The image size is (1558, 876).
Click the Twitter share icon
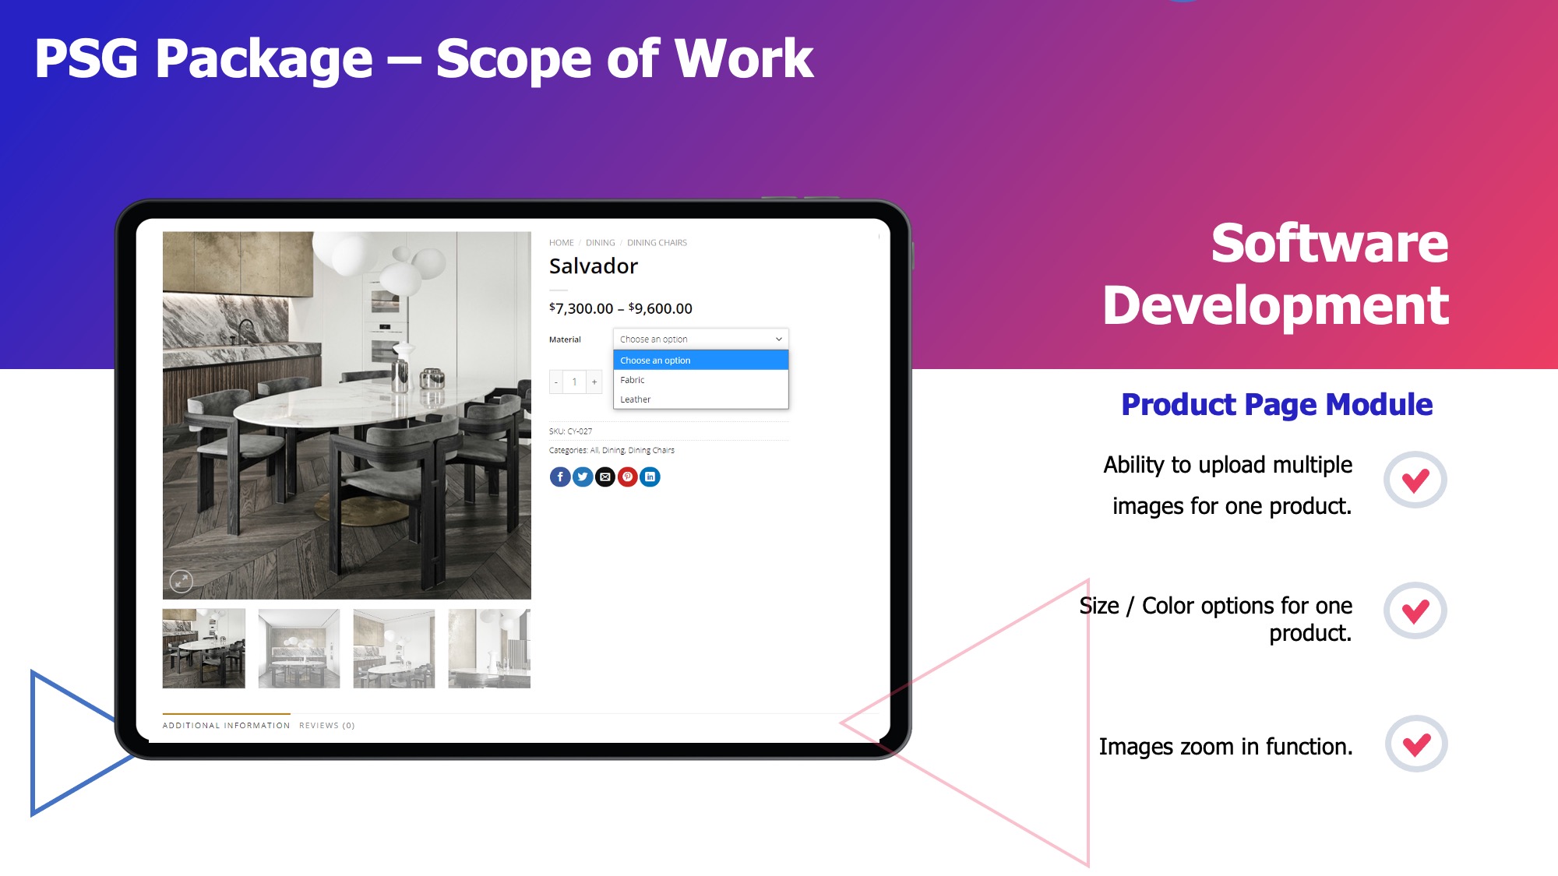(582, 477)
